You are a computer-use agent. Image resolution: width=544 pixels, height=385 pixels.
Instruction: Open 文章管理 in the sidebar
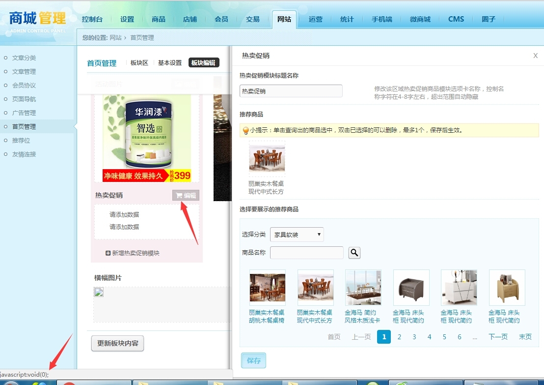(24, 72)
